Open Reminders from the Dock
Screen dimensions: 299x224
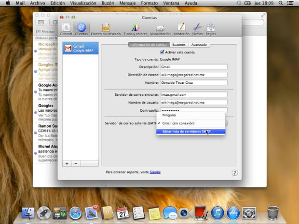(138, 213)
